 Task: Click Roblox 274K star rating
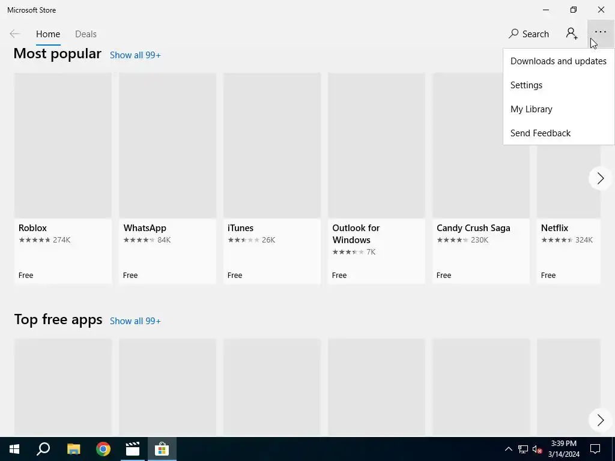(x=44, y=240)
